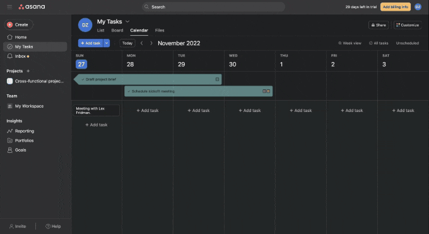Click the Share button
Image resolution: width=429 pixels, height=234 pixels.
coord(379,25)
